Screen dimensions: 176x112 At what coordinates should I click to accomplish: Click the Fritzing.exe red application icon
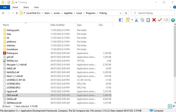(5, 53)
